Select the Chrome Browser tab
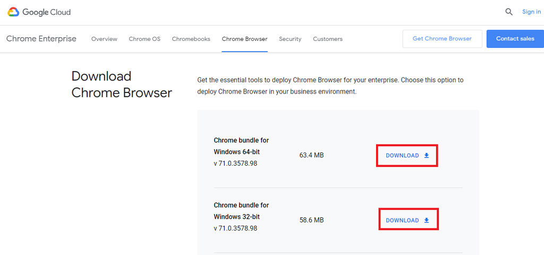 [x=244, y=39]
